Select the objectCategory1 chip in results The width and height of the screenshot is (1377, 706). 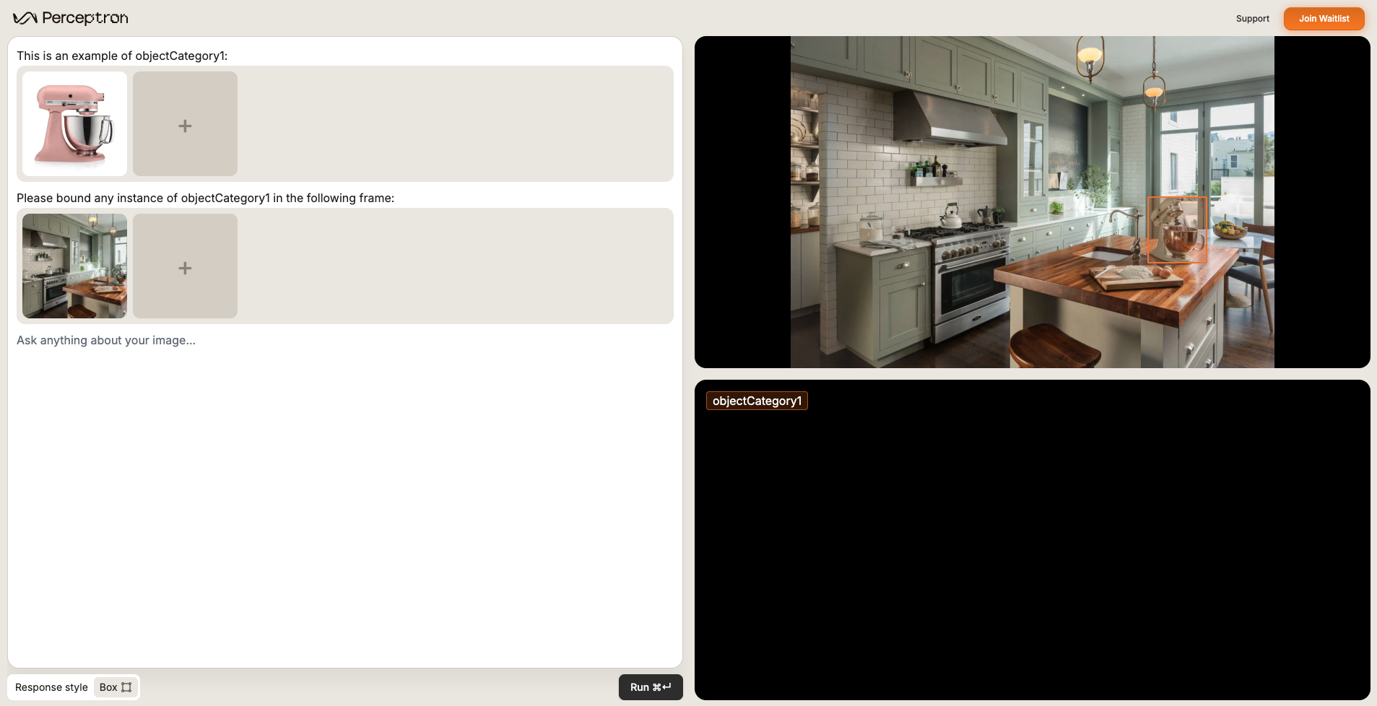point(756,401)
